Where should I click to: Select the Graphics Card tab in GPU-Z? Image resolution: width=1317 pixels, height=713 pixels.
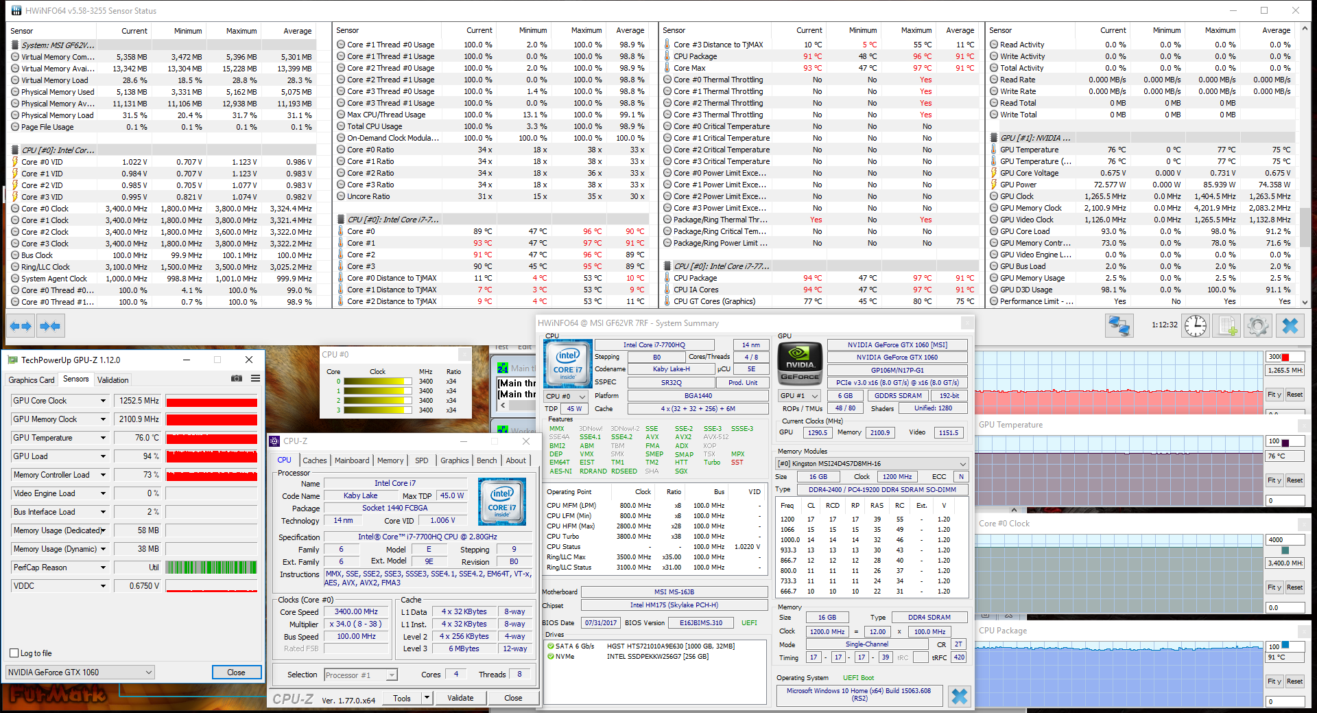point(32,380)
